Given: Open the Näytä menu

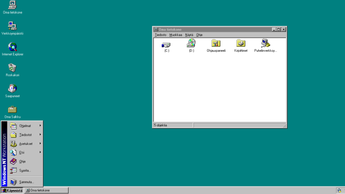Looking at the screenshot, I should click(x=189, y=35).
